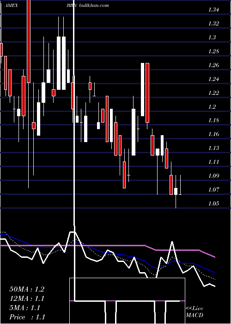231x324 pixels.
Task: Click the BRN ticker symbol label
Action: coord(72,6)
